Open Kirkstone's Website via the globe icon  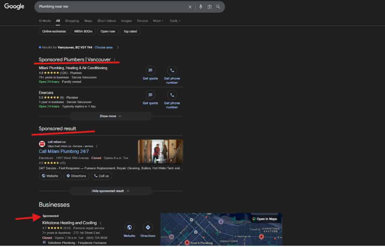(129, 227)
